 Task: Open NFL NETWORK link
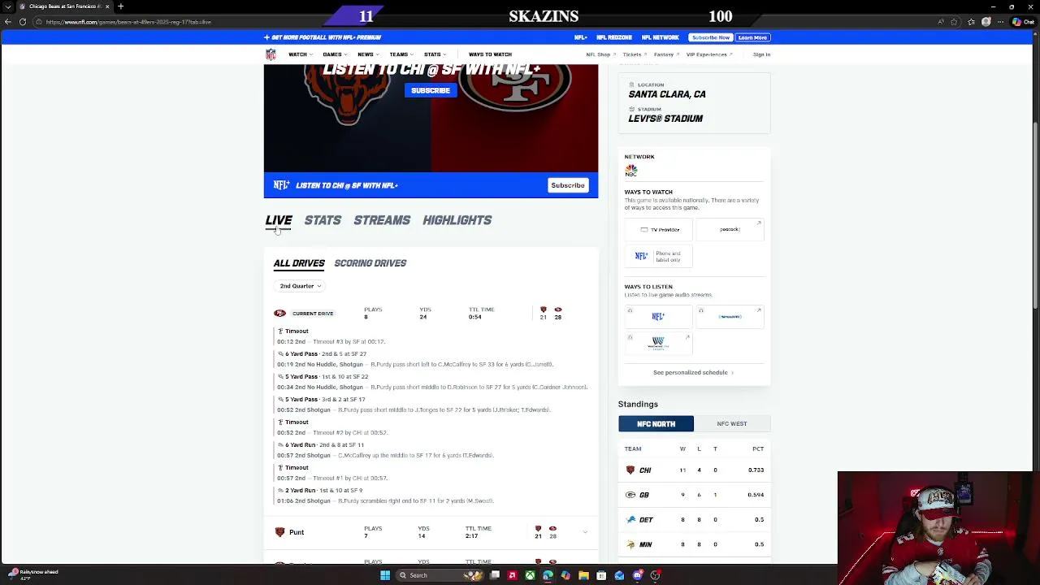[660, 37]
